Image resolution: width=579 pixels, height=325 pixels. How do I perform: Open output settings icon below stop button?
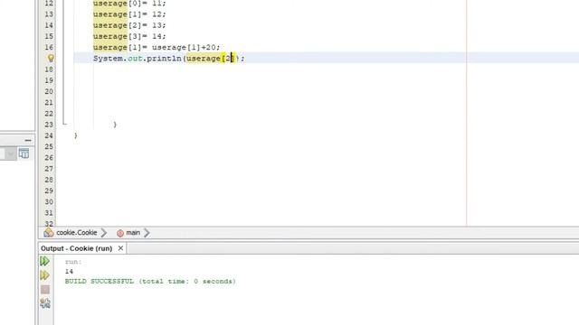(45, 303)
